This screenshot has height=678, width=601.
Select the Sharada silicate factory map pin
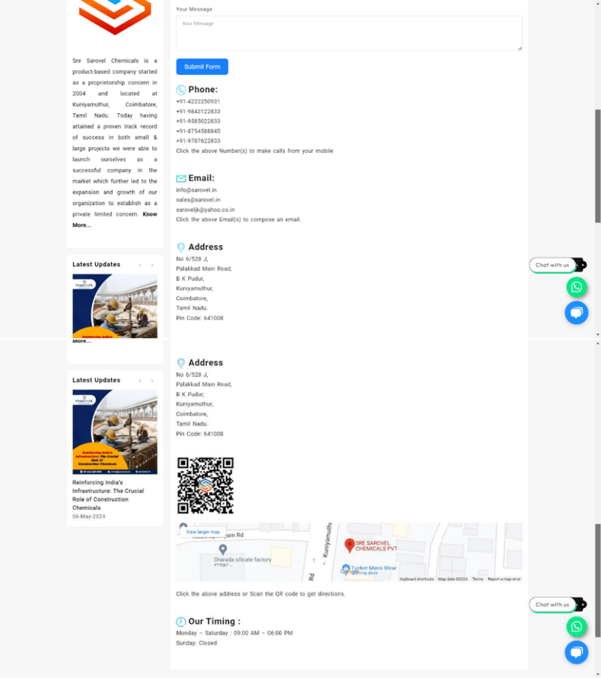point(222,550)
